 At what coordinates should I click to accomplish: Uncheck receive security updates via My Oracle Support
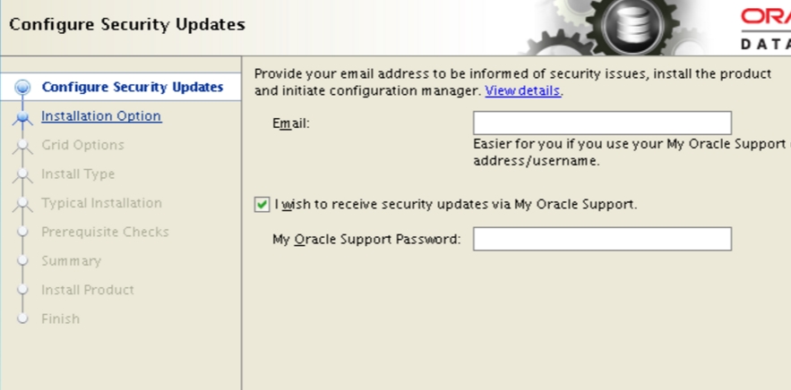[x=262, y=205]
